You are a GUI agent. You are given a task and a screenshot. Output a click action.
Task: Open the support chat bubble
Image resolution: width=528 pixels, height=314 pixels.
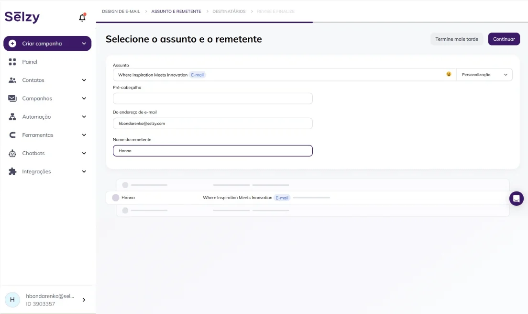coord(517,198)
